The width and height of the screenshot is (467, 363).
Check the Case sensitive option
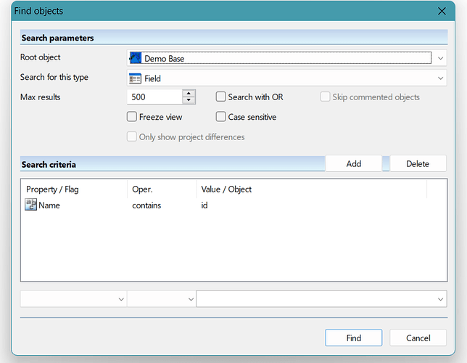(221, 116)
